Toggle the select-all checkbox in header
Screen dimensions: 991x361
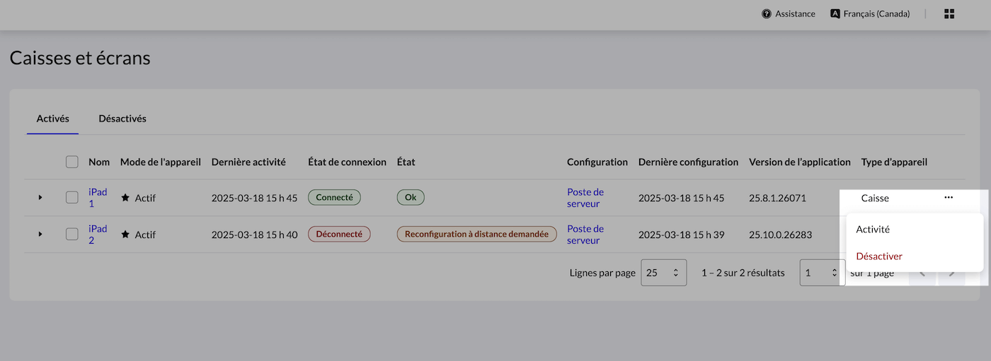[71, 162]
